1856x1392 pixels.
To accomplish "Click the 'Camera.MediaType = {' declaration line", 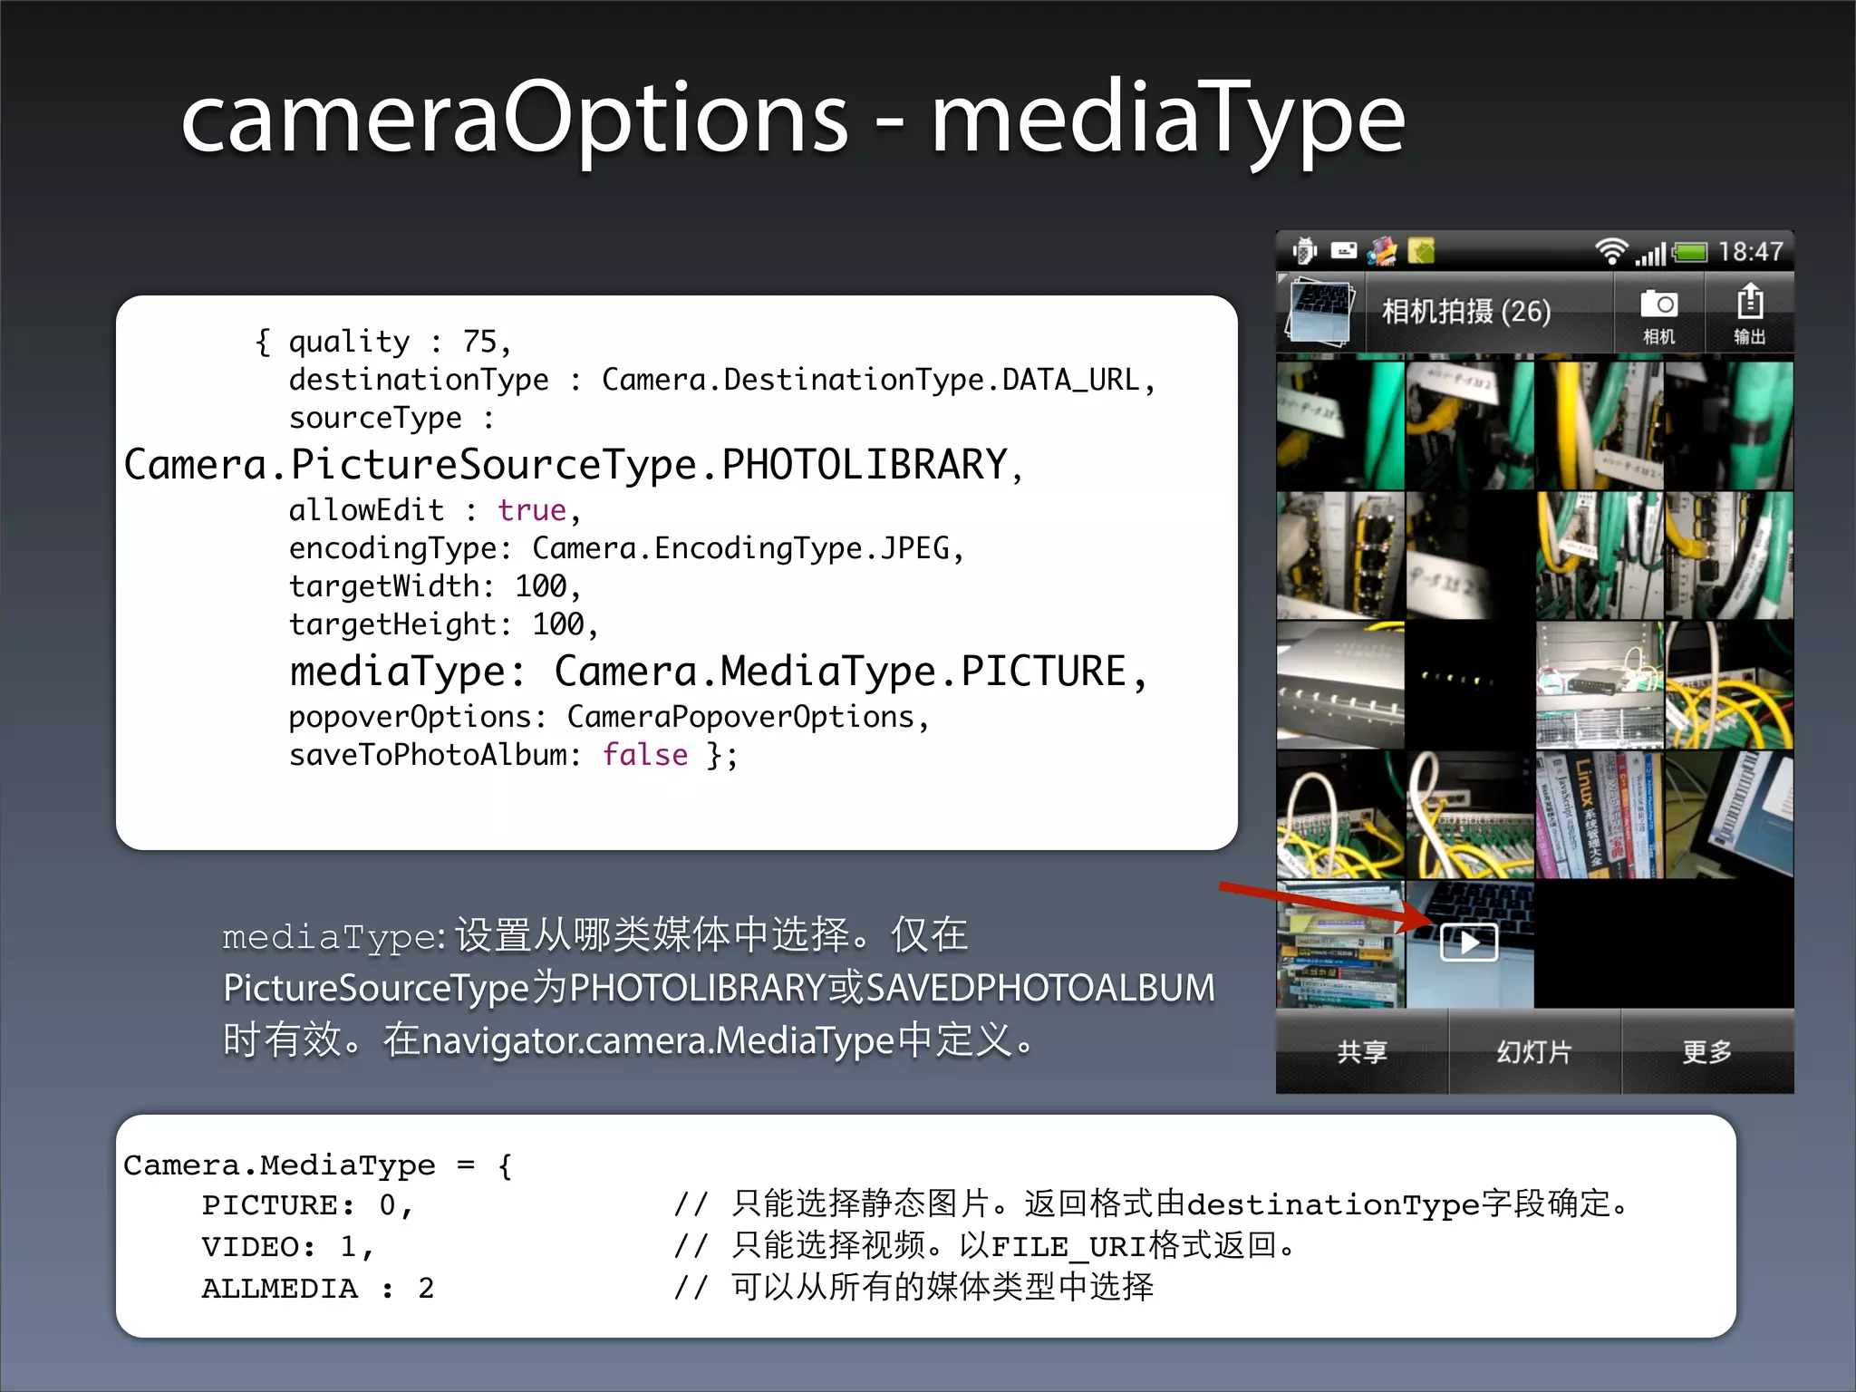I will [318, 1165].
